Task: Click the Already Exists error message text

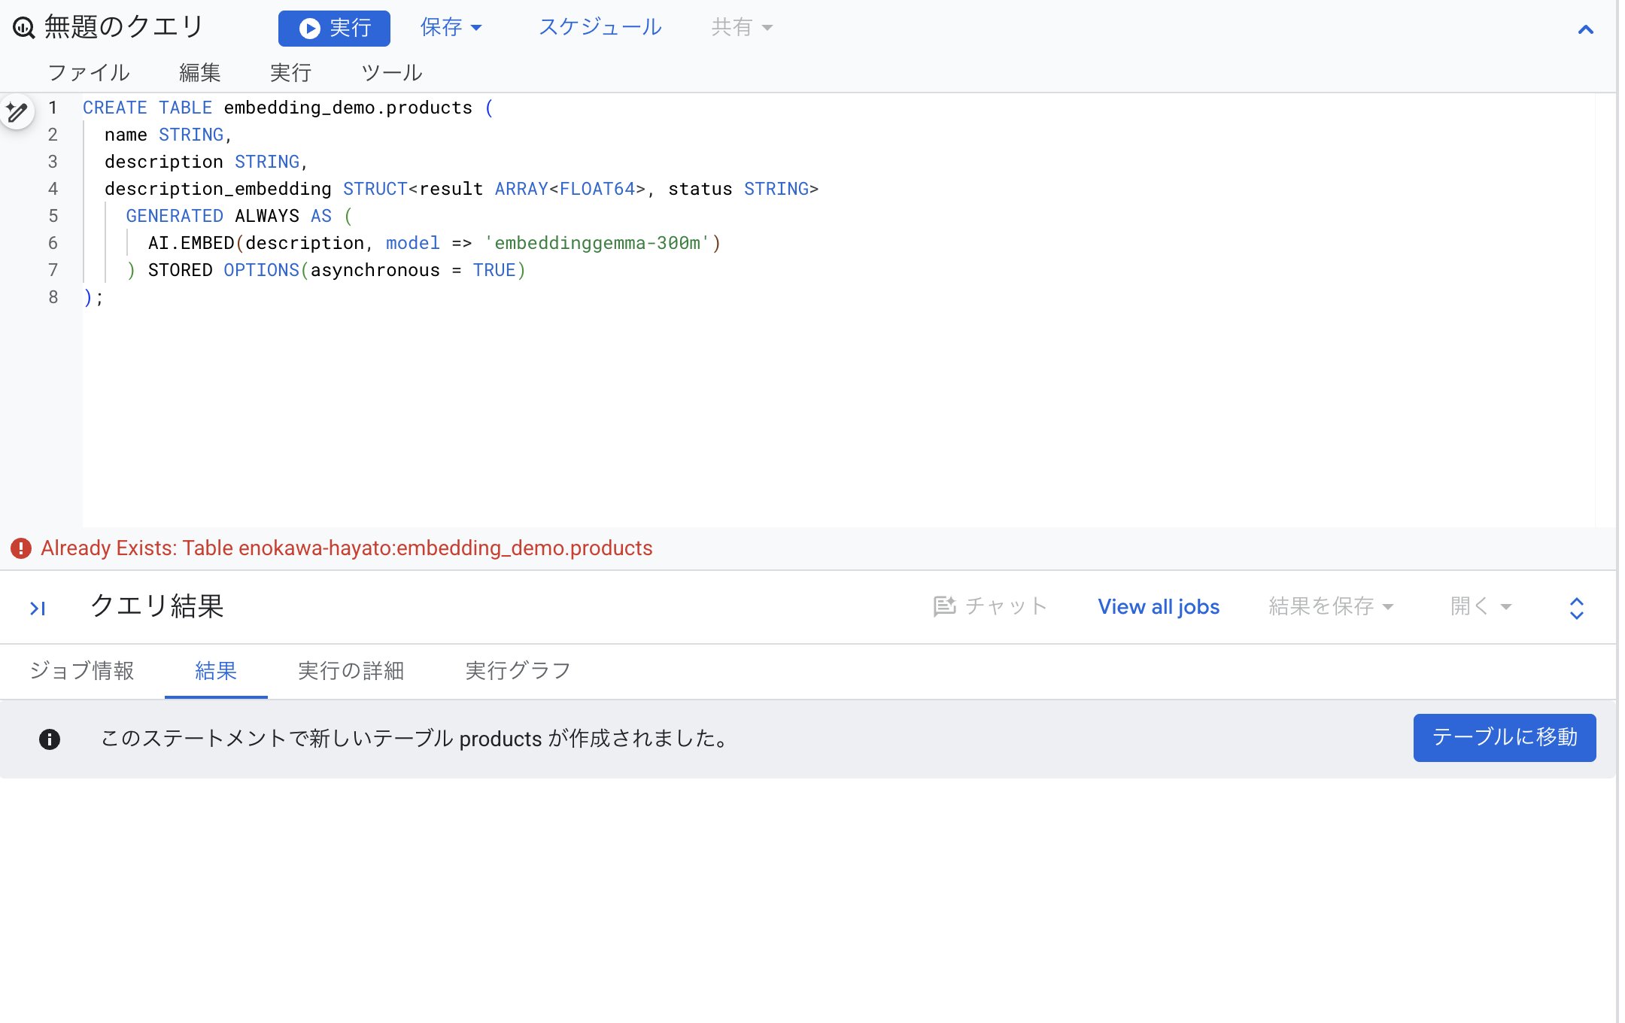Action: click(347, 548)
